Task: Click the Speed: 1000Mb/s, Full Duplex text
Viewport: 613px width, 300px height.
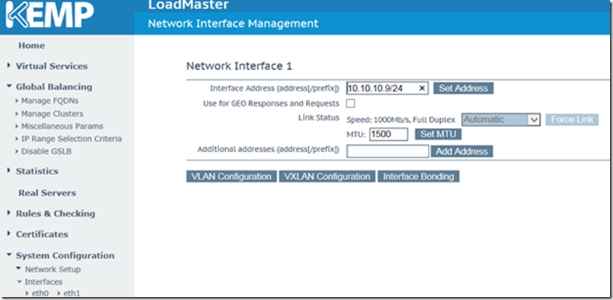Action: [401, 120]
